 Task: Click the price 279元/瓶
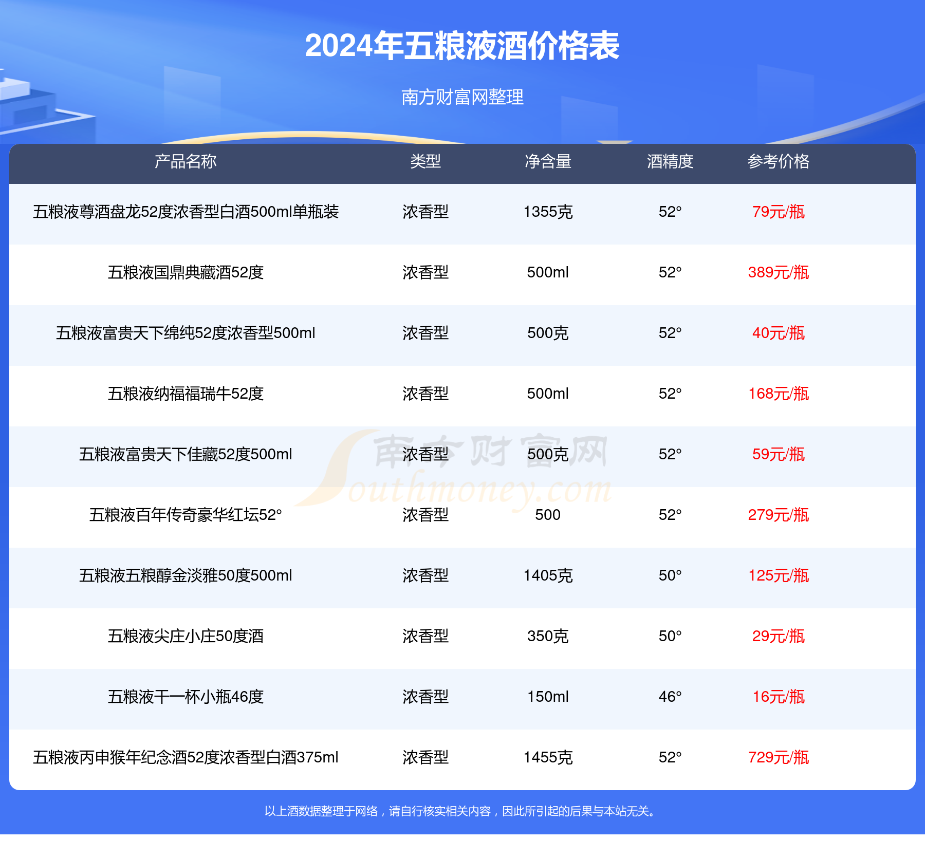coord(779,515)
